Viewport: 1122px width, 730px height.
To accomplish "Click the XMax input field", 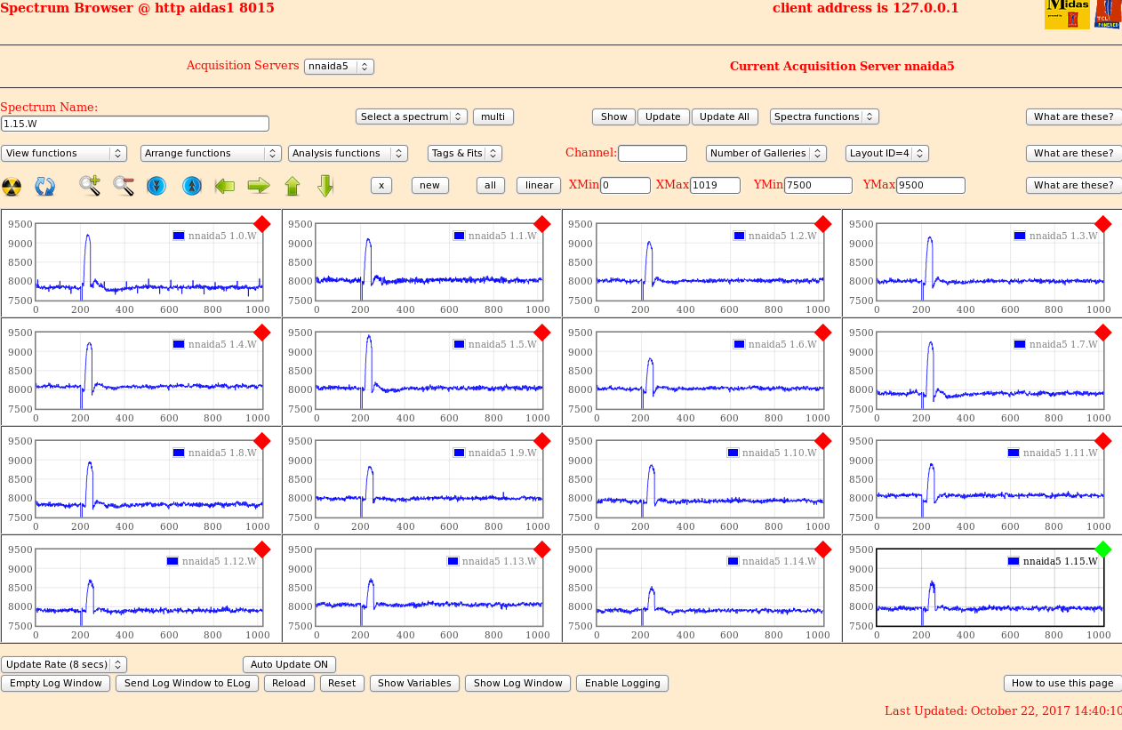I will tap(715, 185).
